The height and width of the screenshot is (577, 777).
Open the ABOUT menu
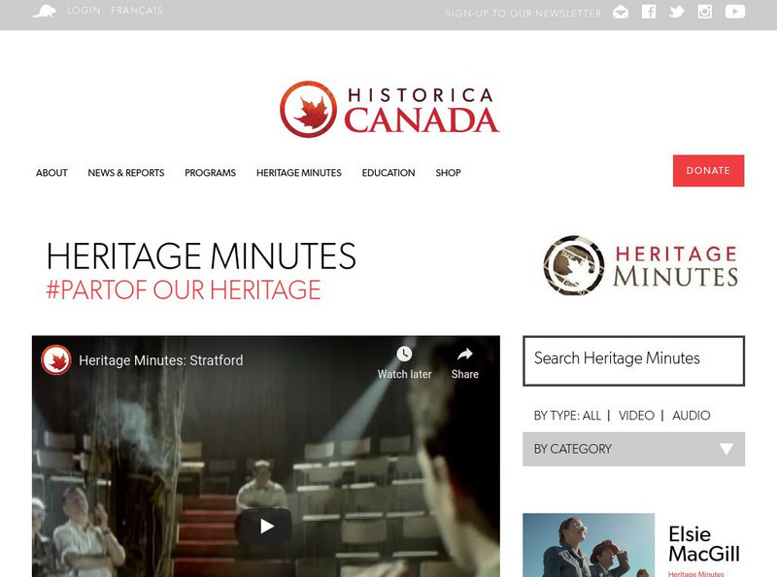pyautogui.click(x=51, y=173)
